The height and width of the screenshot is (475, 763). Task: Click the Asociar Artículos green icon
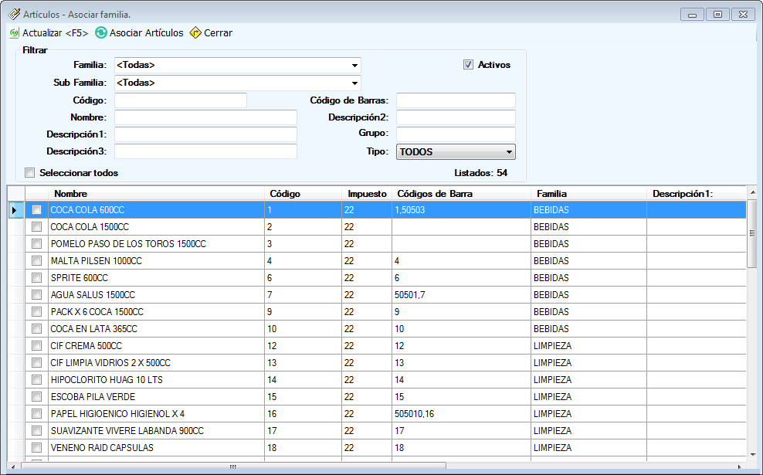click(x=100, y=32)
